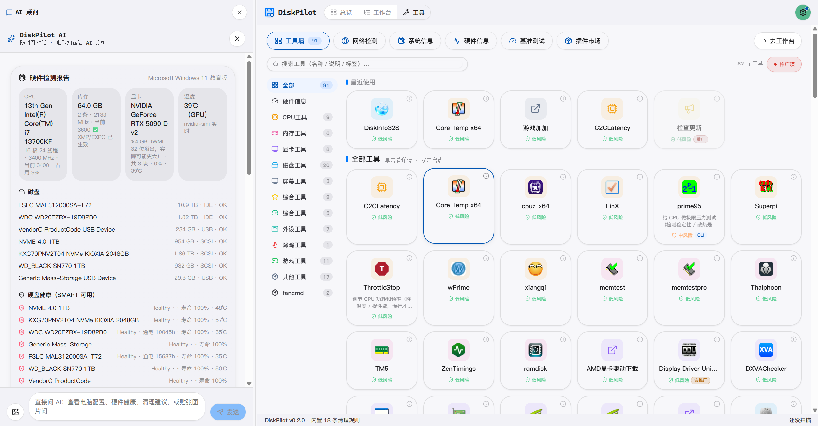Viewport: 818px width, 426px height.
Task: Show info for Core Temp x64 in all tools
Action: (486, 176)
